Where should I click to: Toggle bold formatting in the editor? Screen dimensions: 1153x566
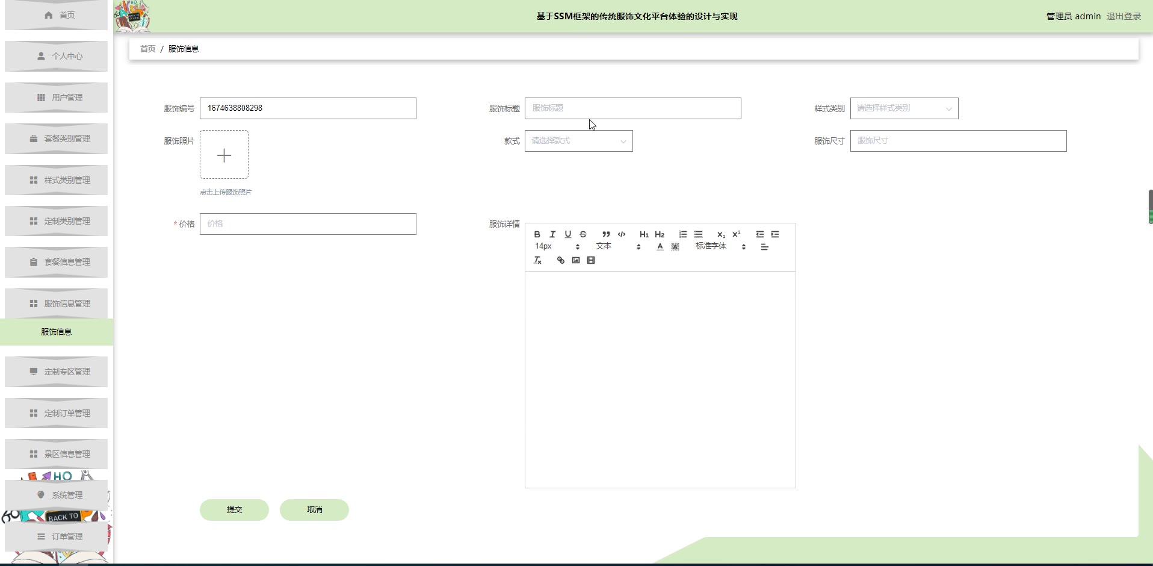pyautogui.click(x=537, y=234)
